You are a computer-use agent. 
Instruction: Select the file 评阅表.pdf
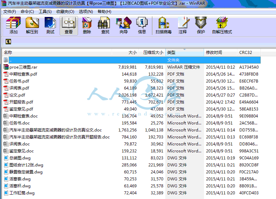(19, 88)
